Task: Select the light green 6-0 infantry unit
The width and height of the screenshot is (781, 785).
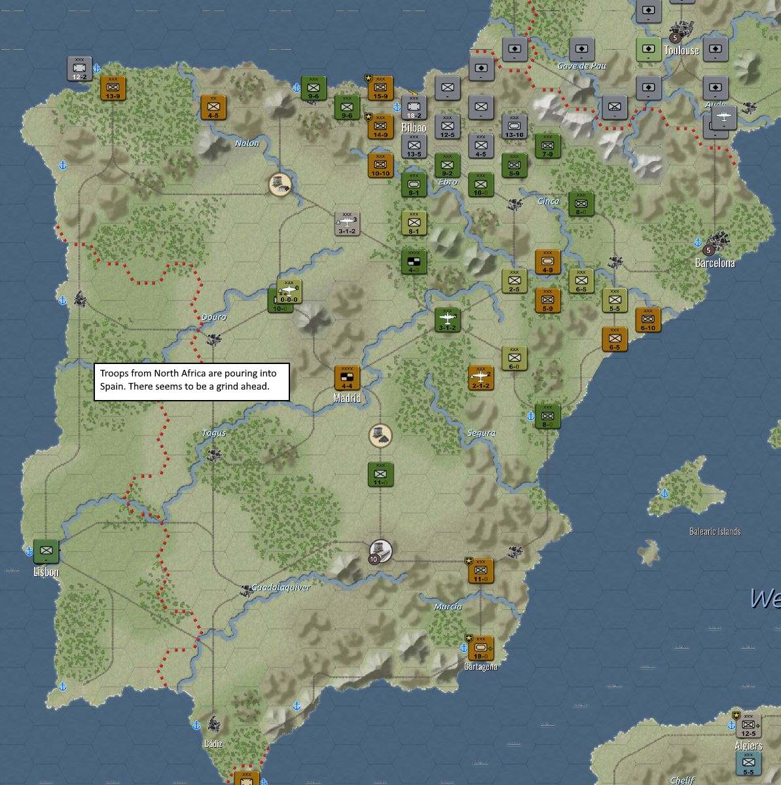Action: click(514, 359)
